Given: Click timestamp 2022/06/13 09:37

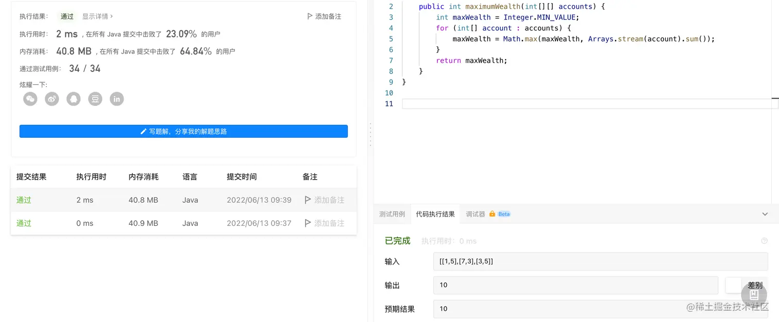Looking at the screenshot, I should (259, 223).
